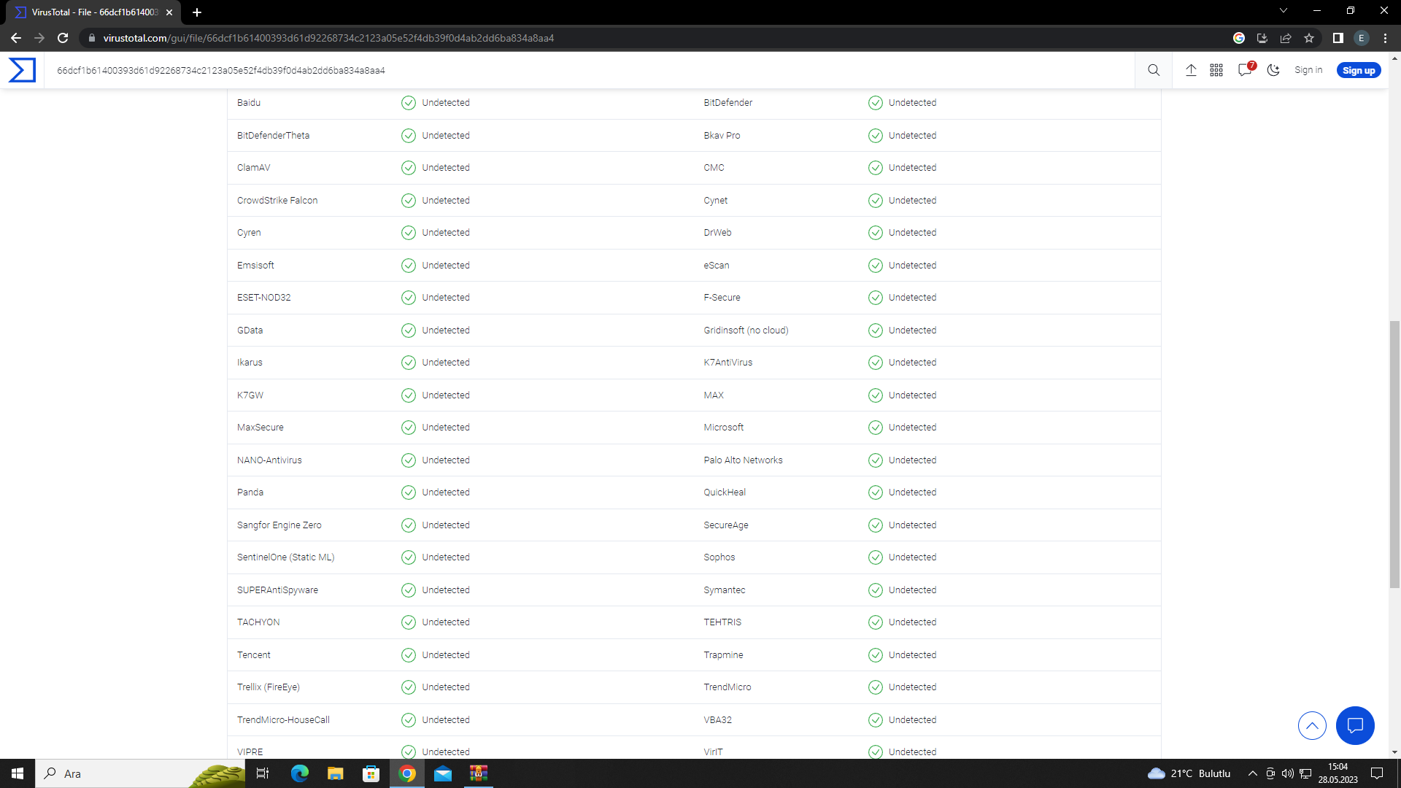This screenshot has height=788, width=1401.
Task: Click the browser forward arrow
Action: (x=39, y=38)
